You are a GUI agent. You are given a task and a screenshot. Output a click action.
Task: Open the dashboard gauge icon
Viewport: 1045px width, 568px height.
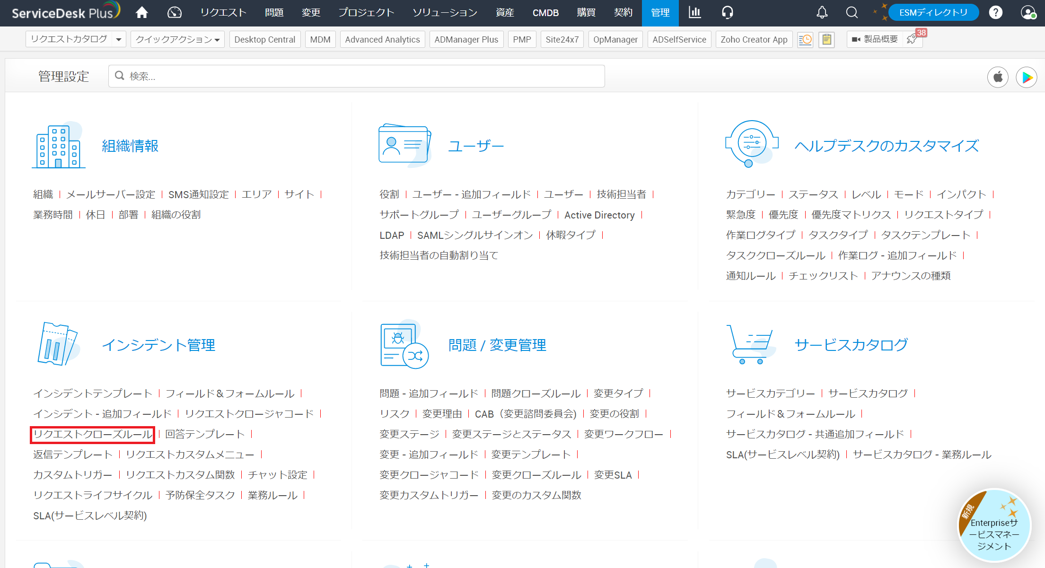click(x=174, y=13)
